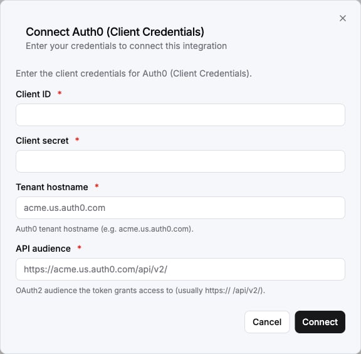Cancel the Auth0 connection
Screen dimensions: 361x354
267,322
